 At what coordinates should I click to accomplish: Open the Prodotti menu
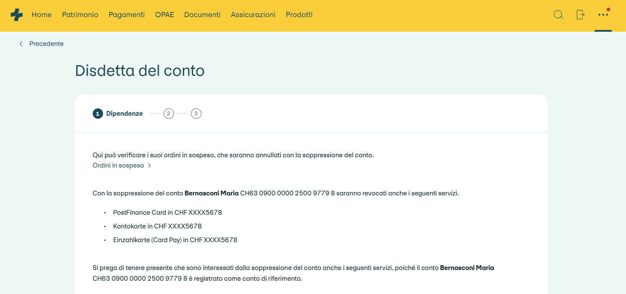tap(299, 15)
